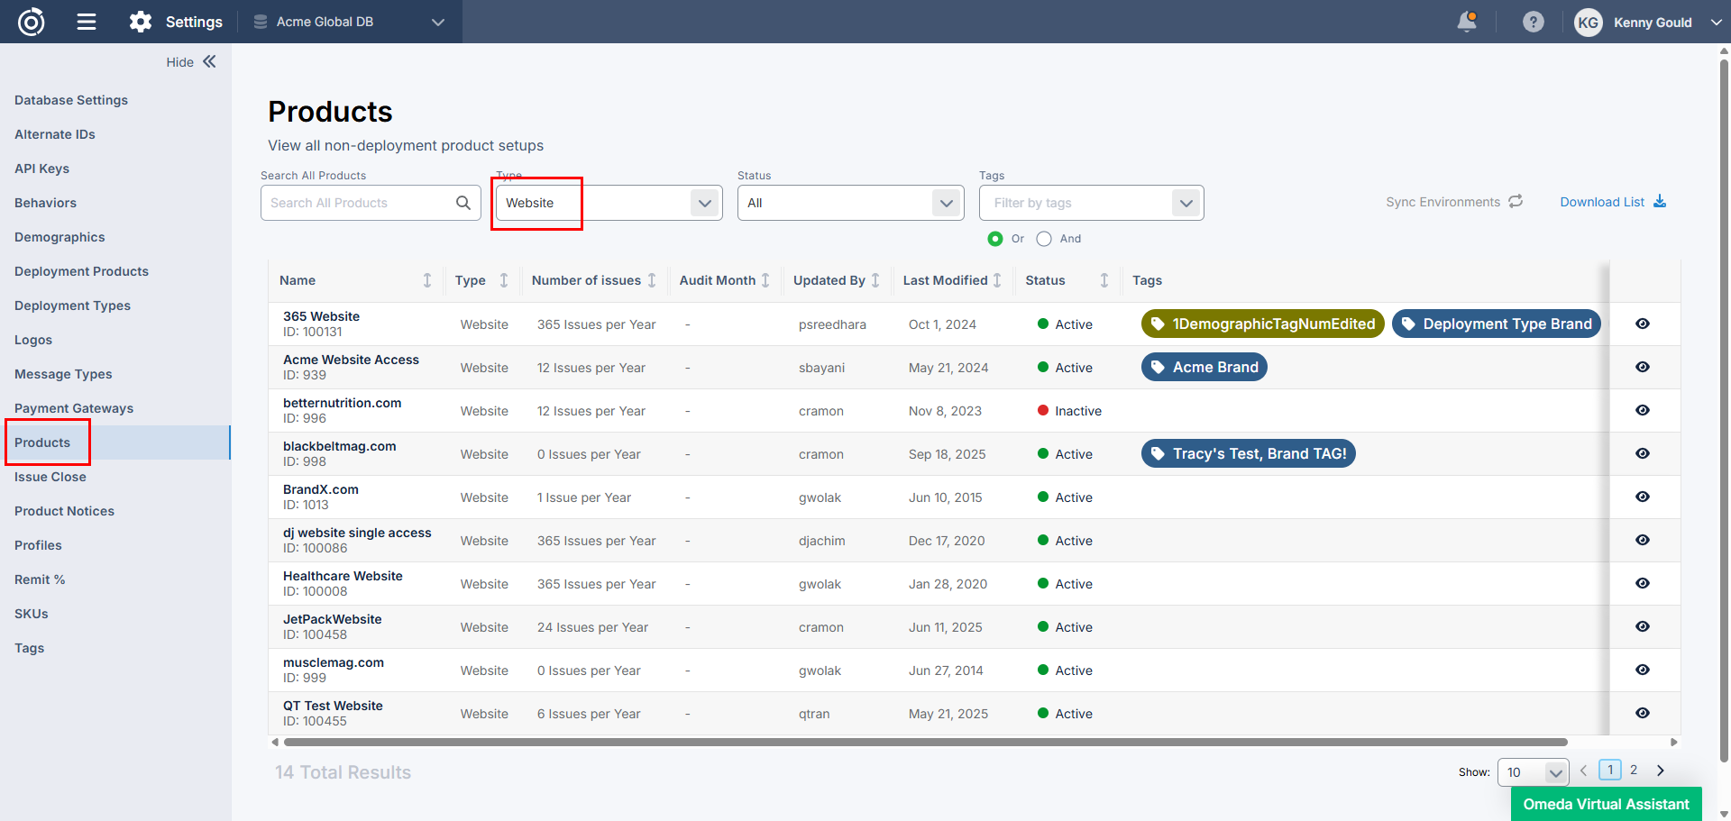Open the help question mark icon
The image size is (1731, 821).
[1533, 22]
